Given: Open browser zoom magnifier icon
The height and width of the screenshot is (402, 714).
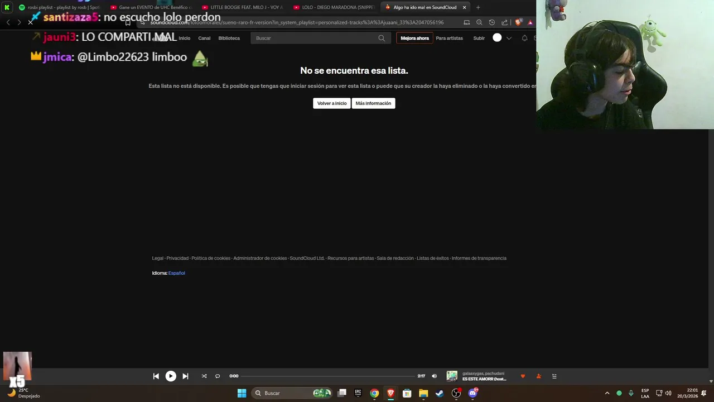Looking at the screenshot, I should coord(479,22).
